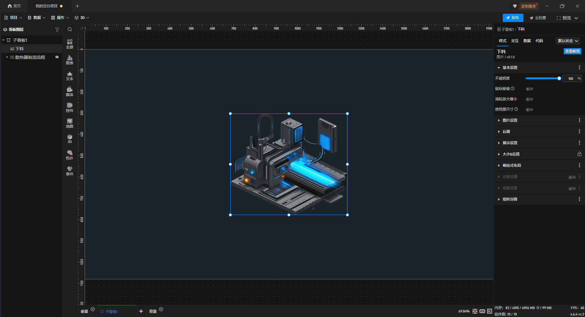Open the 操作 menu
Image resolution: width=585 pixels, height=317 pixels.
(60, 18)
